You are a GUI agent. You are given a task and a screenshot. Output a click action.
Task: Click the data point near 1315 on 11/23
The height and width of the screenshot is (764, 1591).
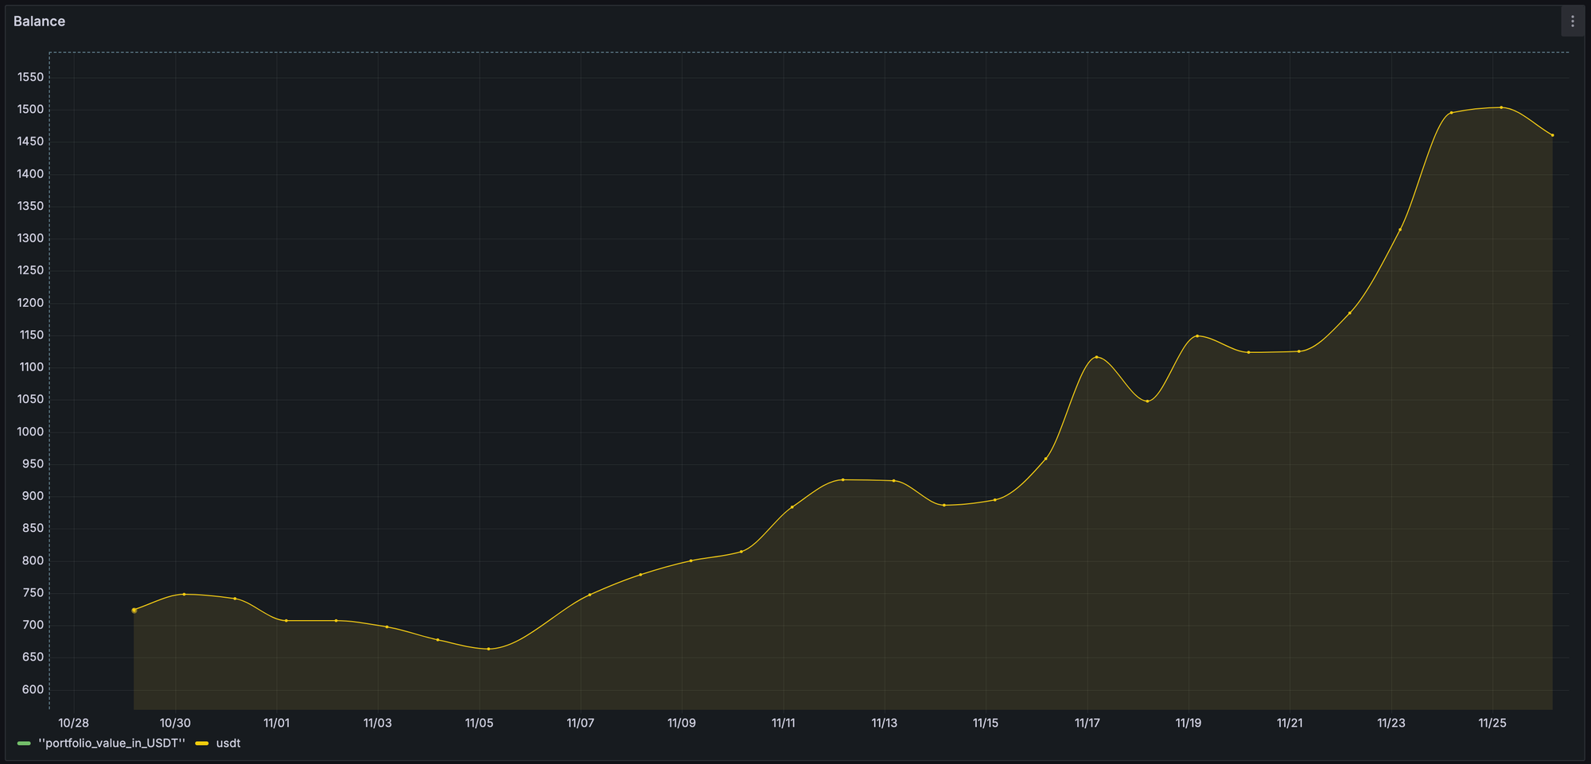coord(1400,230)
